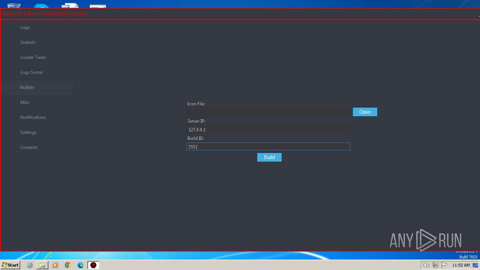Image resolution: width=480 pixels, height=270 pixels.
Task: Click the 11:50 AM system clock
Action: 461,265
